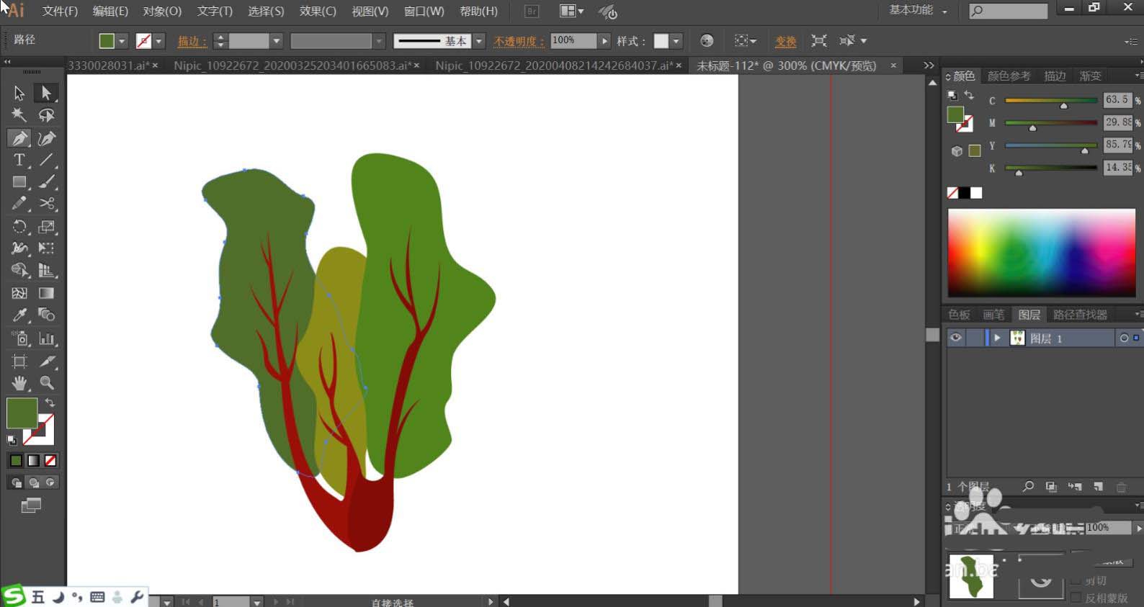Select the Pen tool in the toolbox
This screenshot has height=607, width=1144.
click(x=19, y=138)
